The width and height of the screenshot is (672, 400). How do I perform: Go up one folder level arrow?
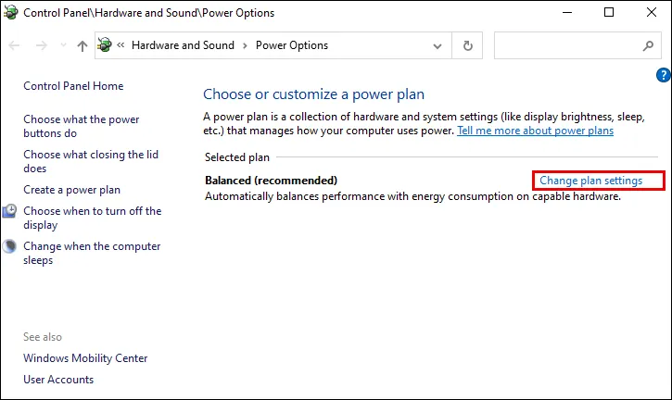pyautogui.click(x=82, y=45)
